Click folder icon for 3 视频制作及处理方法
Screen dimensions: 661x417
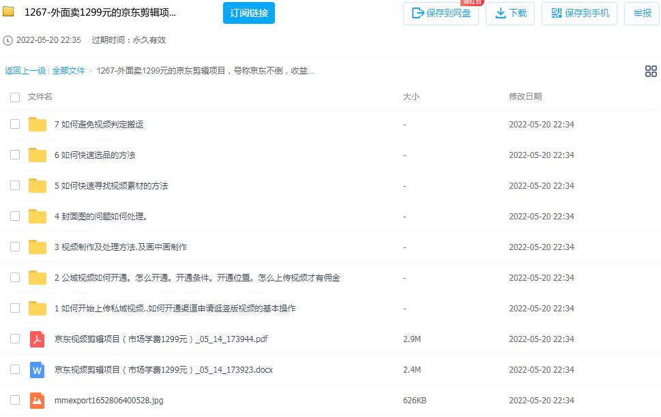pos(37,247)
